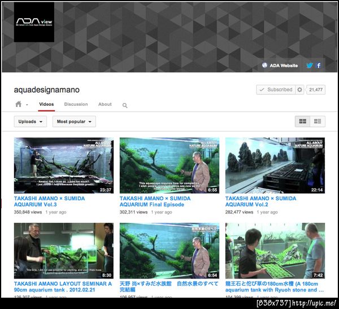Switch to the Discussion tab
Viewport: 339px width, 309px height.
(x=76, y=104)
